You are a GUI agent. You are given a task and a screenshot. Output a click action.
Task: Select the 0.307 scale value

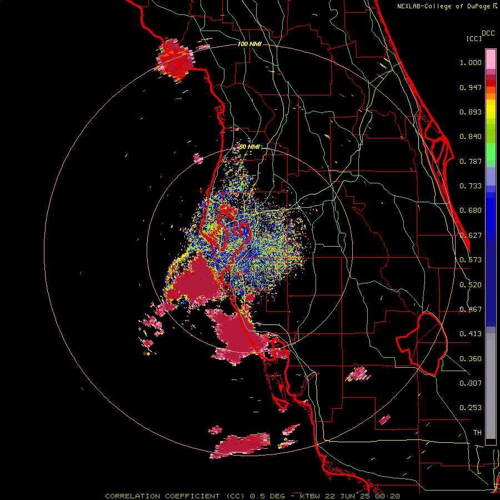pyautogui.click(x=471, y=383)
